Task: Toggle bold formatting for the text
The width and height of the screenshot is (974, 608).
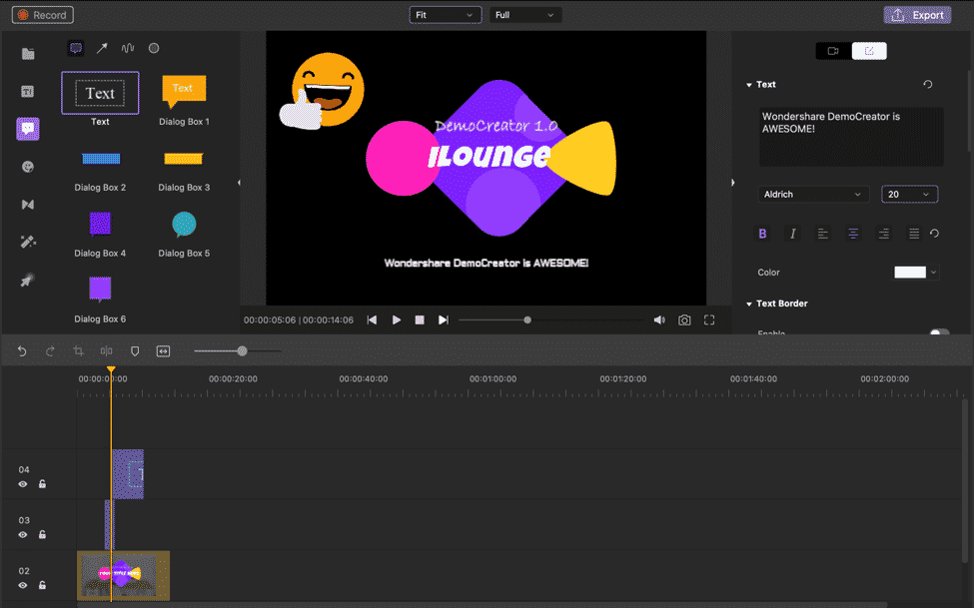Action: tap(762, 233)
